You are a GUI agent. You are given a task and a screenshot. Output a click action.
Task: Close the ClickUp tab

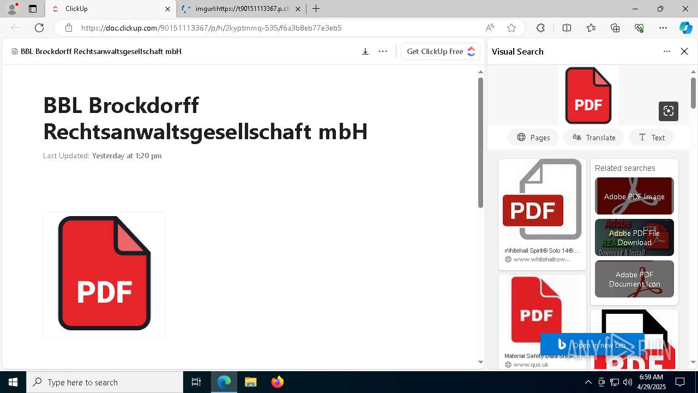[167, 9]
